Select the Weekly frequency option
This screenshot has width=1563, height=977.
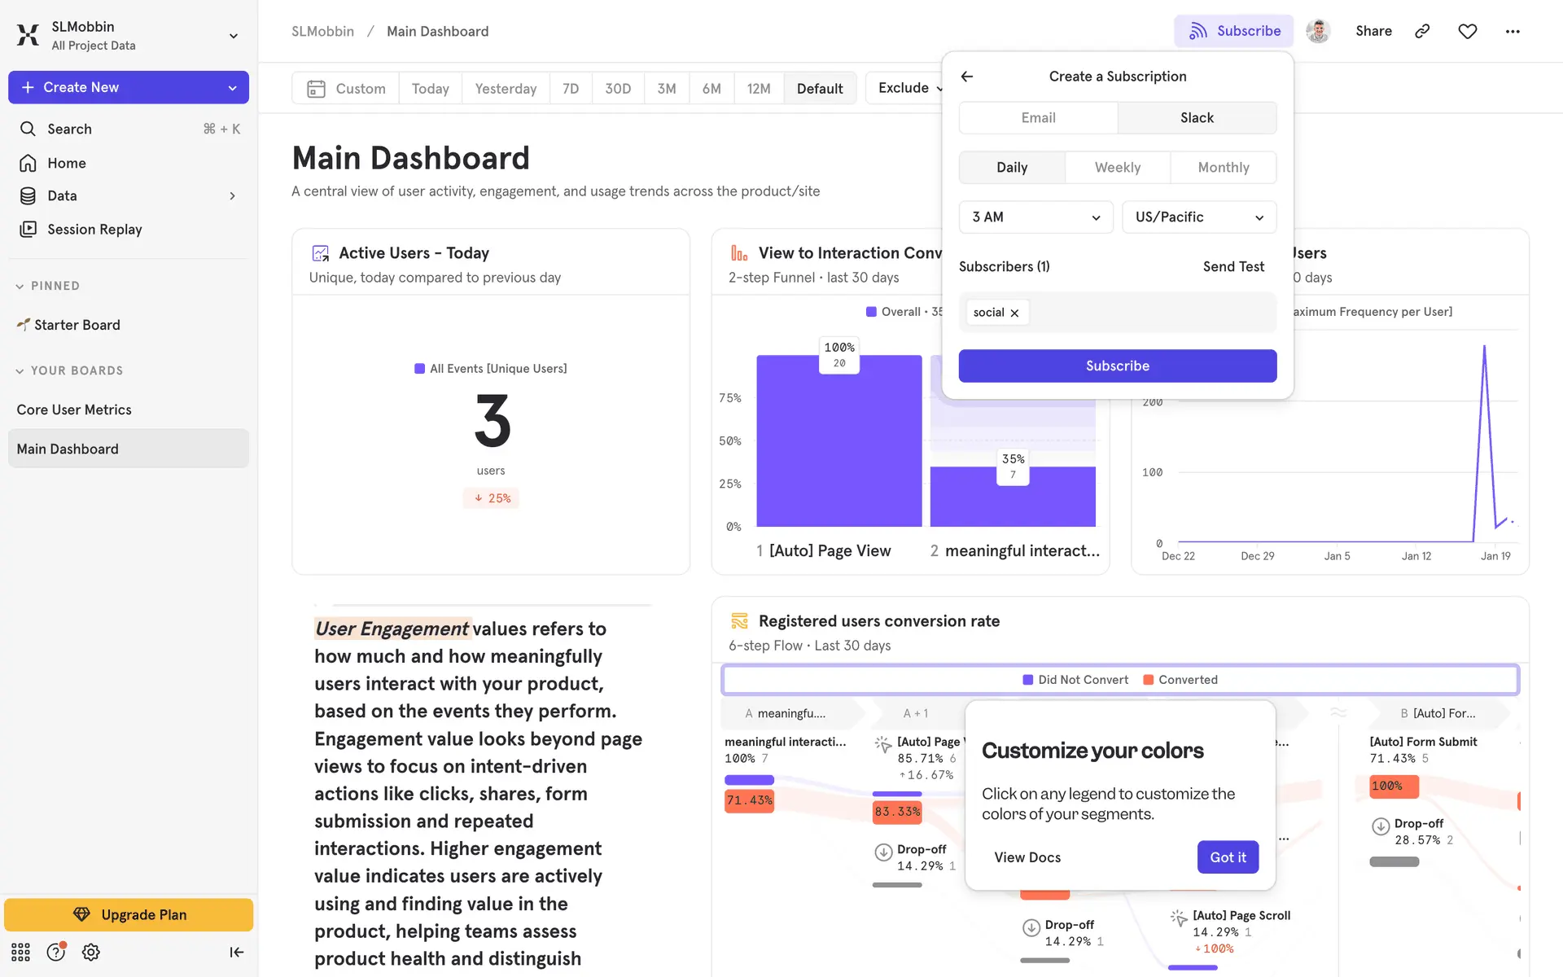[1117, 167]
